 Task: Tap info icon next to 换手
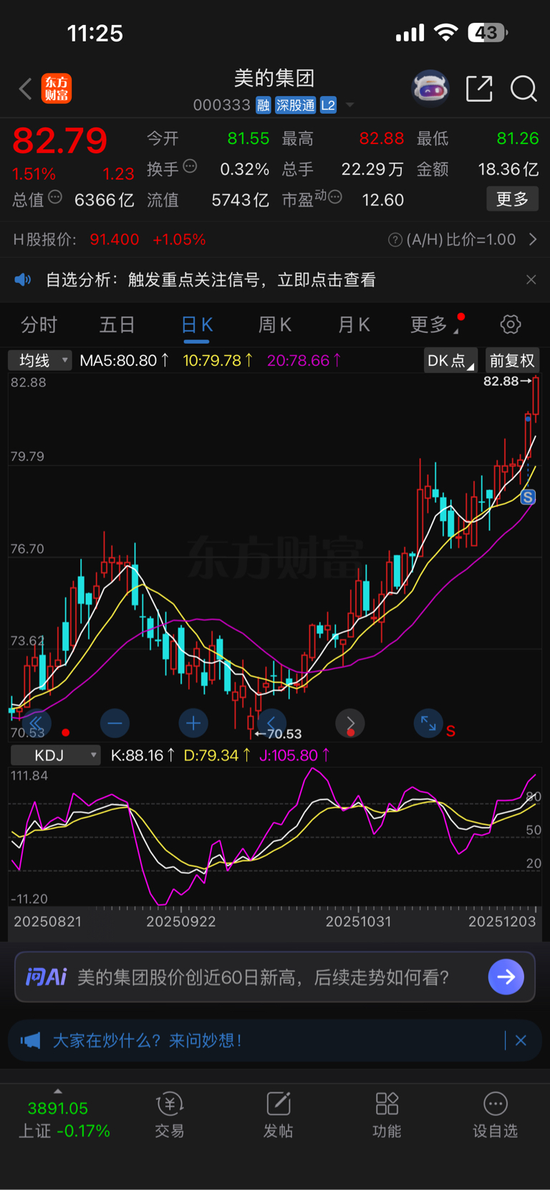point(190,167)
